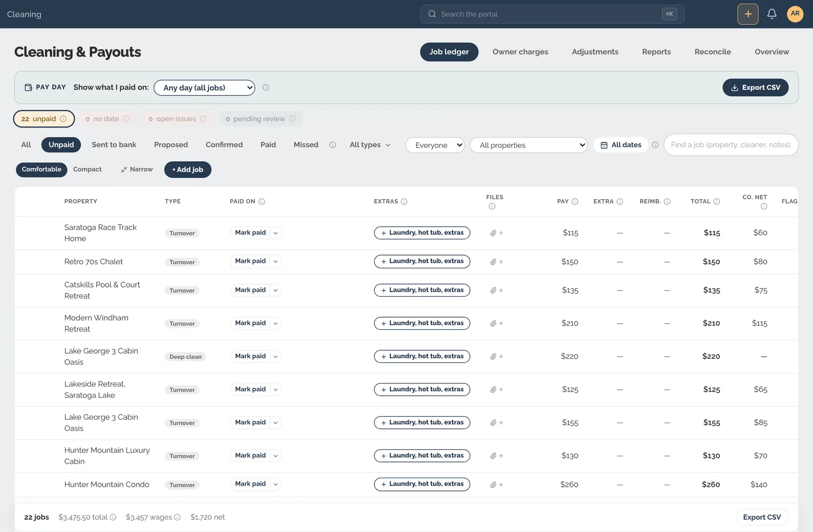The height and width of the screenshot is (532, 813).
Task: Select Comfortable row density
Action: click(42, 169)
